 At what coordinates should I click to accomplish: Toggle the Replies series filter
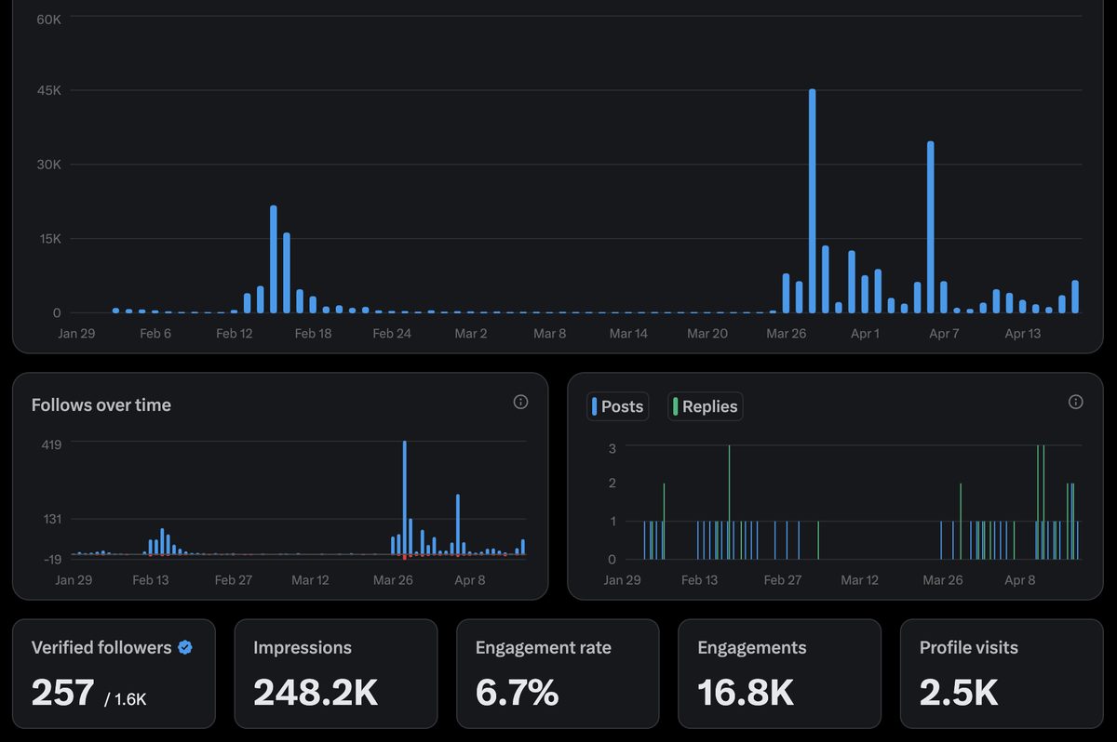coord(706,406)
